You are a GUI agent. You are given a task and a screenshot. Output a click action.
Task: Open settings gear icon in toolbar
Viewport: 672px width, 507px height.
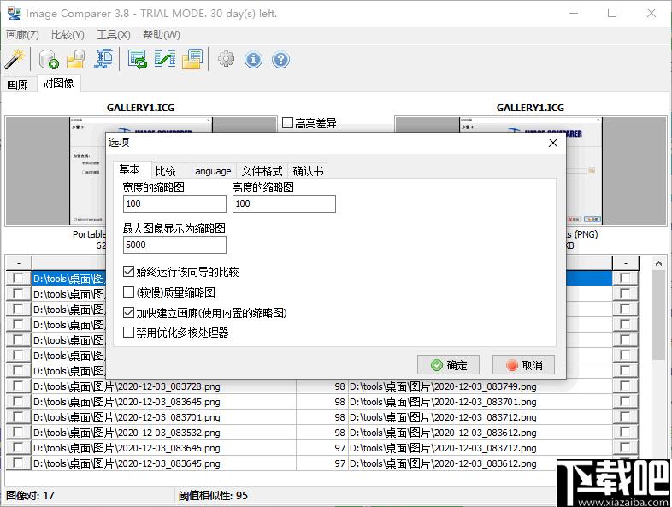point(226,59)
